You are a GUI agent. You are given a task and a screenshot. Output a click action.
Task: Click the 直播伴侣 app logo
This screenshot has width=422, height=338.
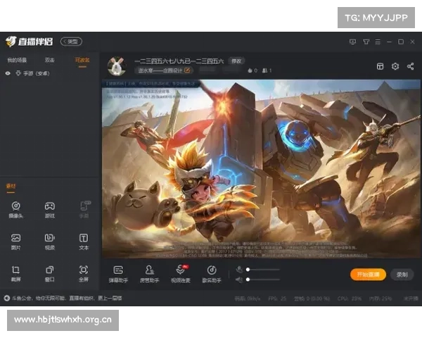click(29, 42)
